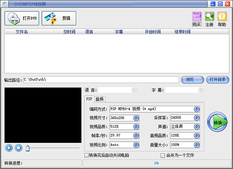Click the 开始时间 column header
Screen dimensions: 233x169
click(x=159, y=32)
